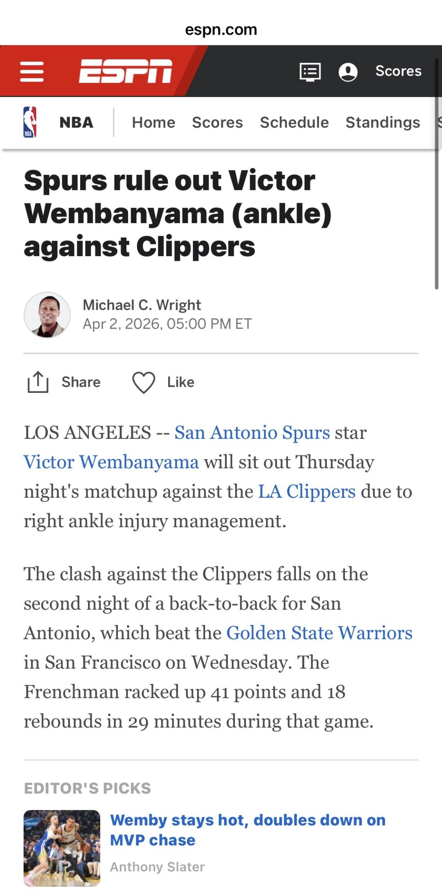Like the article with heart icon
The image size is (442, 891).
pyautogui.click(x=144, y=382)
